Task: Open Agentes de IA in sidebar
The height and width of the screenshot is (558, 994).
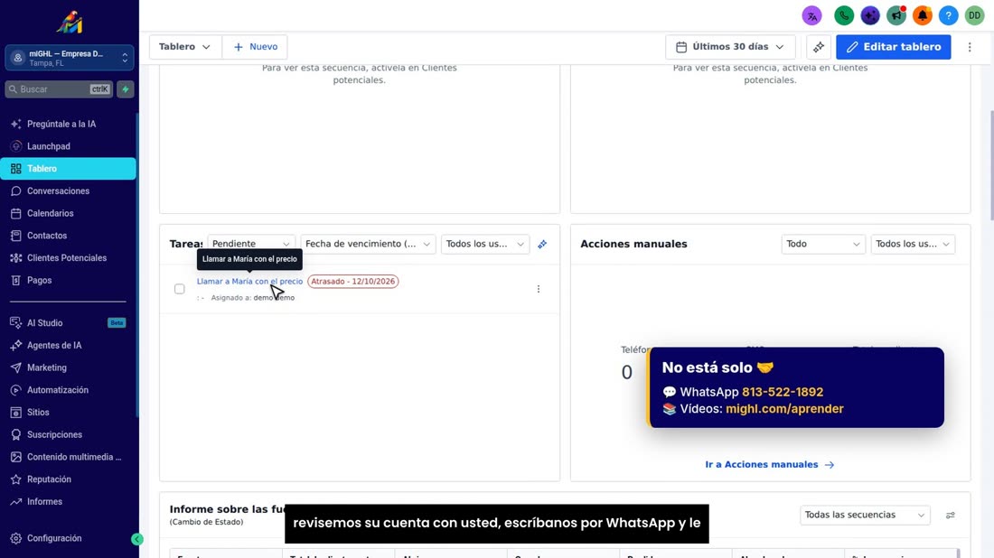Action: pos(68,345)
